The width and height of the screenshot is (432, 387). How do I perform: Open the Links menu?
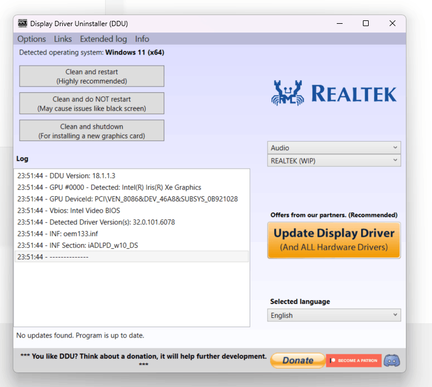(63, 39)
